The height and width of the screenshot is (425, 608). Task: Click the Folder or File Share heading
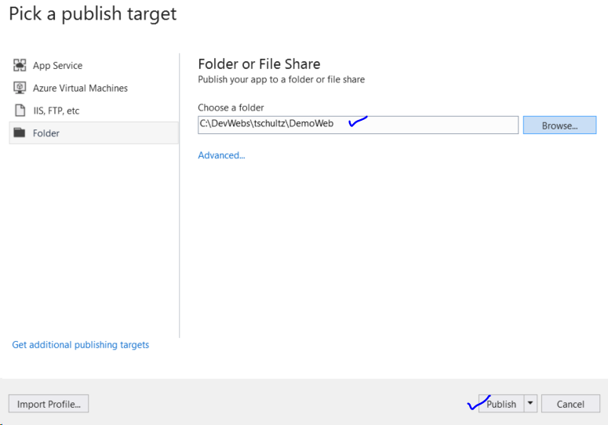point(259,64)
